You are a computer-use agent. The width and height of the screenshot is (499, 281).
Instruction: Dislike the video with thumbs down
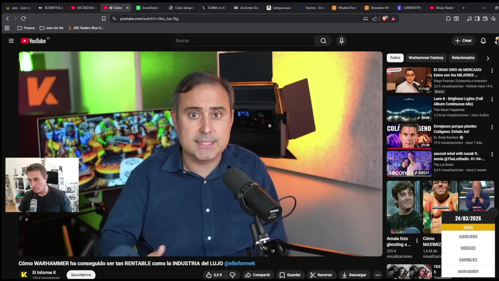pos(233,275)
